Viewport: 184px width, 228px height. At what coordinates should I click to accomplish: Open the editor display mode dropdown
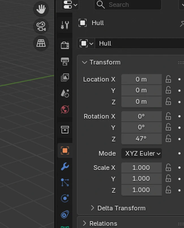point(70,5)
